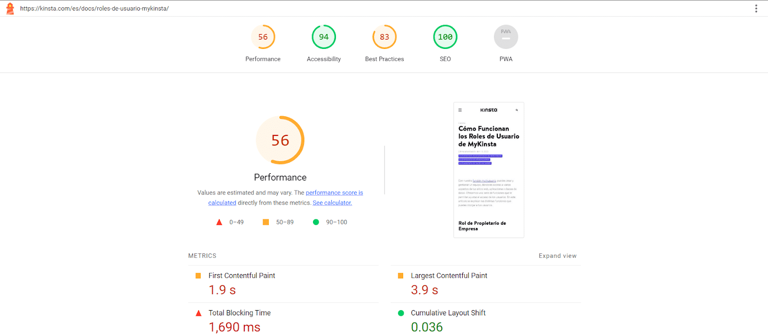
Task: Click the METRICS section heading
Action: pos(202,256)
